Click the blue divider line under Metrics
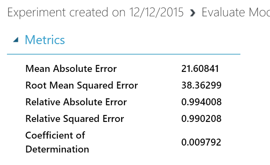This screenshot has height=165, width=270. pos(124,54)
